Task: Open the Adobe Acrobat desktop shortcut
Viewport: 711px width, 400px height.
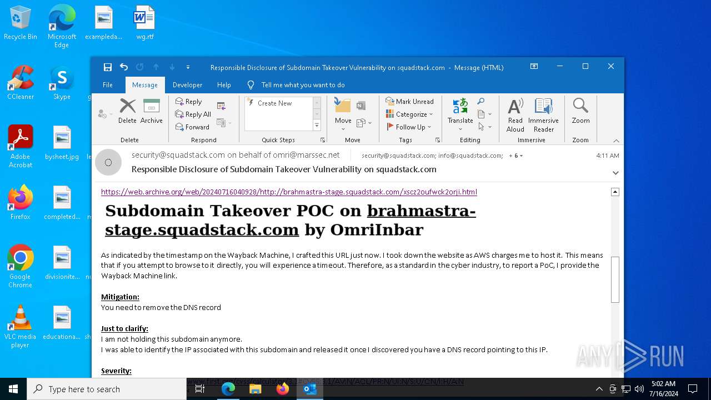Action: pos(21,147)
